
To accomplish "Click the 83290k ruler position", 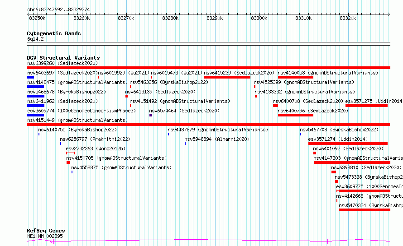I will coord(215,18).
